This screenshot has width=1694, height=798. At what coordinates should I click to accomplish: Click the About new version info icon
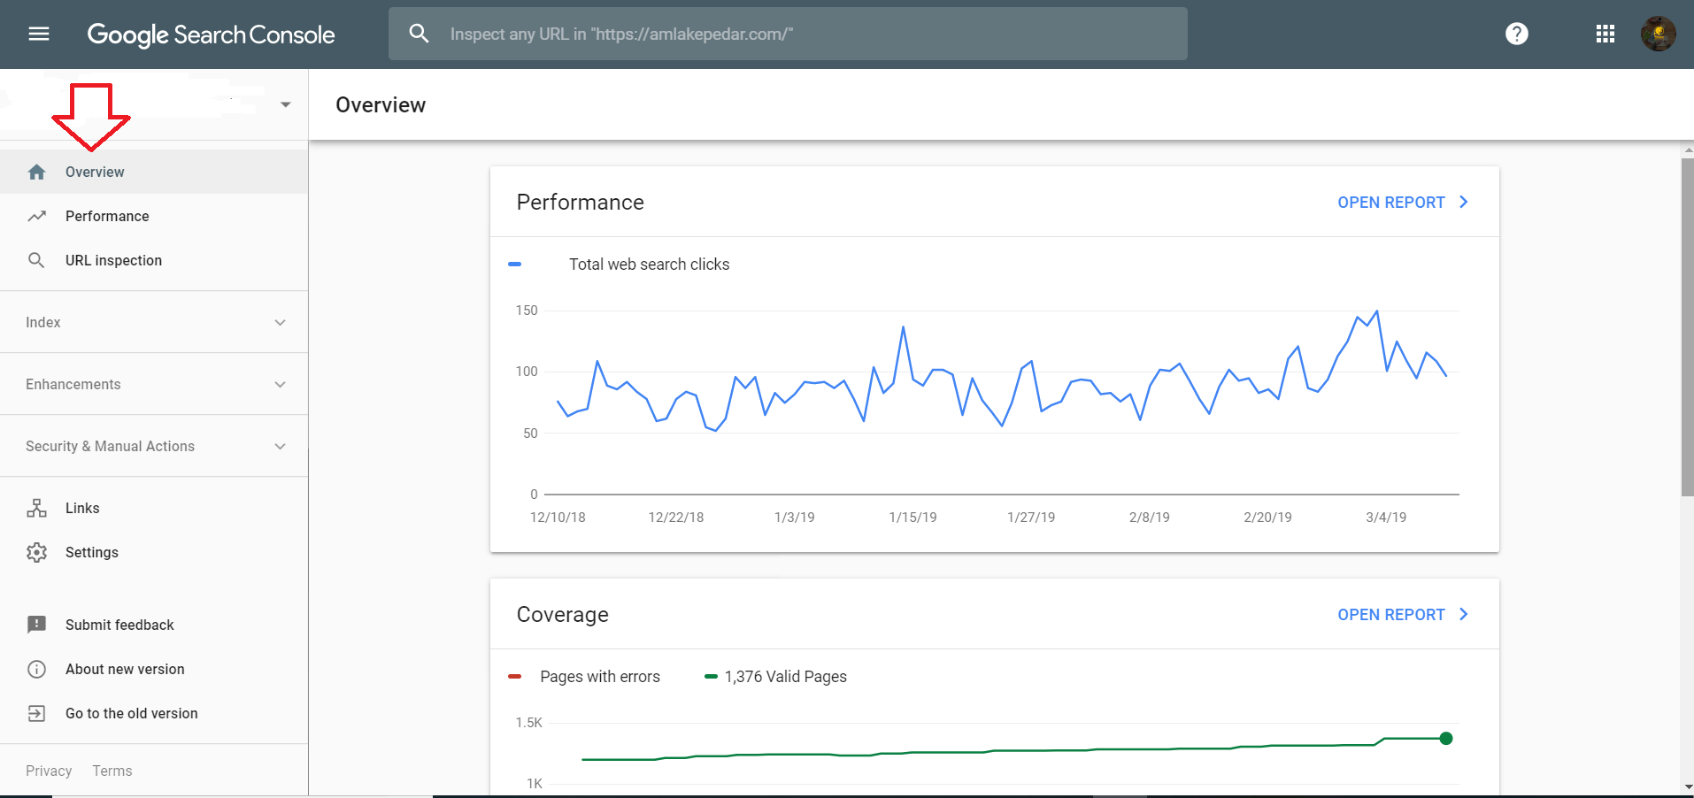point(36,669)
